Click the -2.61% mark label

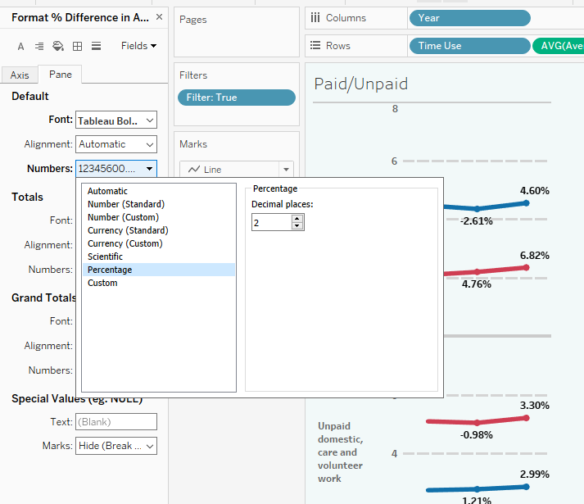(477, 221)
